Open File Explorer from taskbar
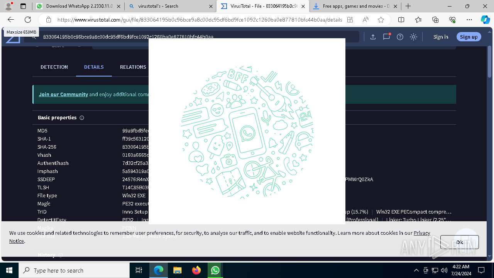 177,270
